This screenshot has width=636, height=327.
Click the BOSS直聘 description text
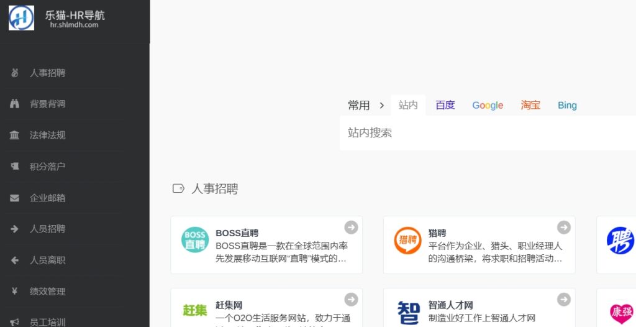point(281,252)
